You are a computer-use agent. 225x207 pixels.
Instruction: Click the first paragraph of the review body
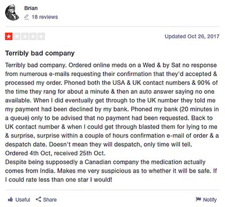[112, 105]
